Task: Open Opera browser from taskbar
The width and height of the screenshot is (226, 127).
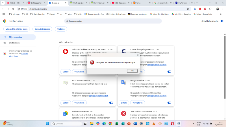Action: 172,124
